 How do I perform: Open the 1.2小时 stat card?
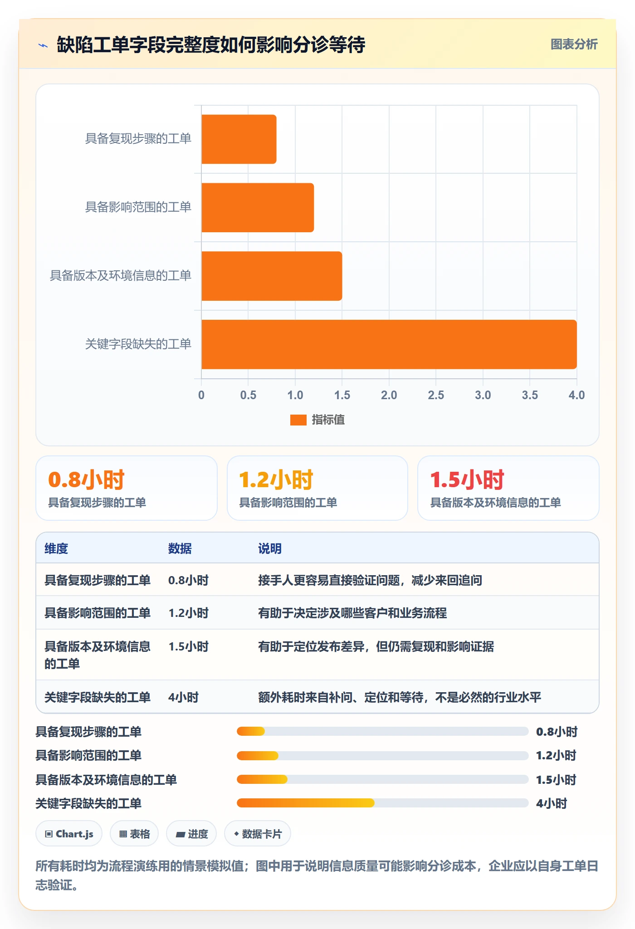click(x=317, y=488)
